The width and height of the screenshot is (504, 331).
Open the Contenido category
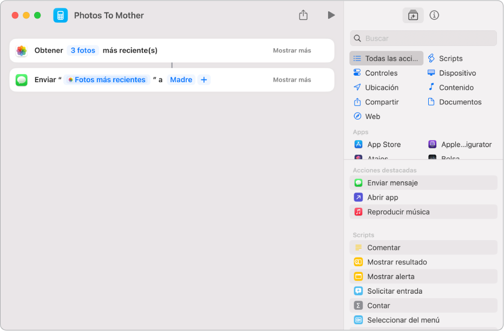tap(450, 87)
